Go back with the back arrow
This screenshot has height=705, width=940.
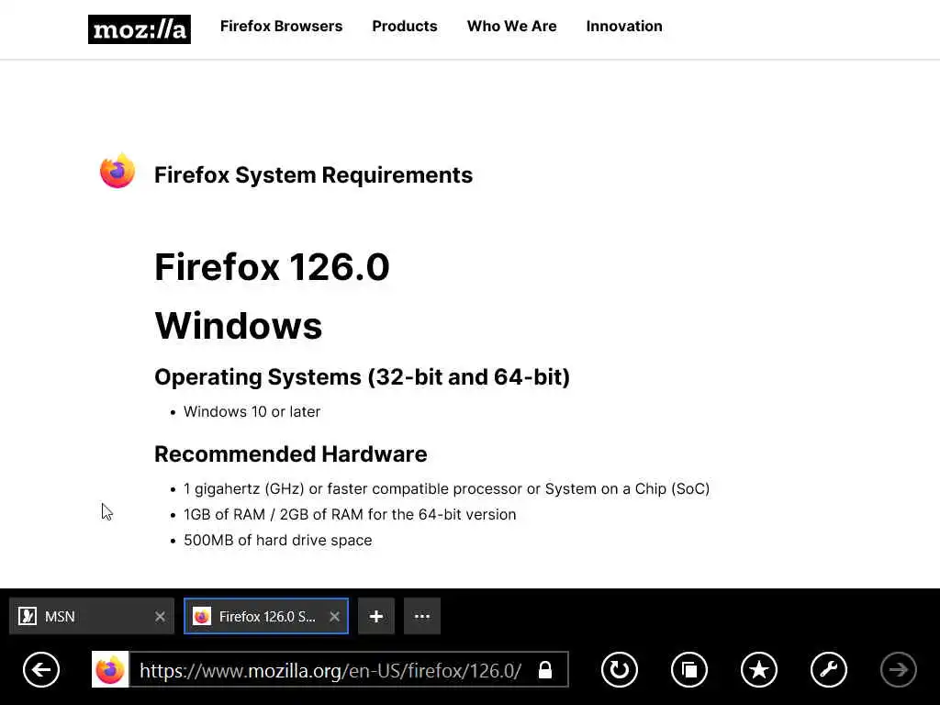pos(41,669)
